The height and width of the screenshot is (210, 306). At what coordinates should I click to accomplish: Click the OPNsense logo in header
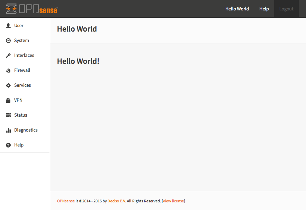coord(32,9)
